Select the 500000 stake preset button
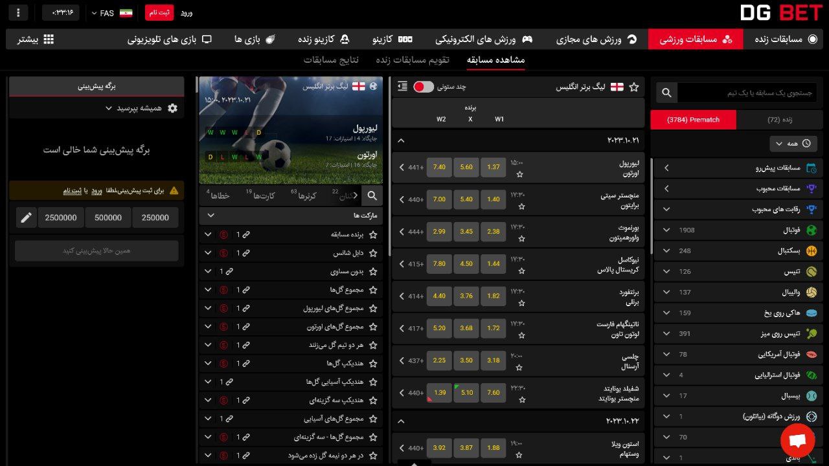 (108, 217)
